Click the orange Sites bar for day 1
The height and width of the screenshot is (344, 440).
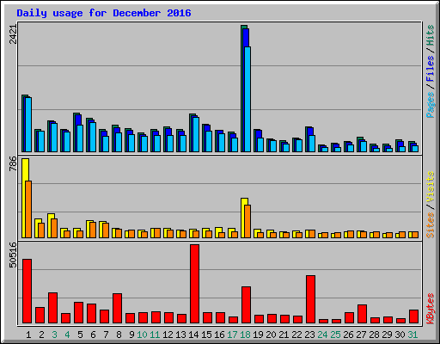pyautogui.click(x=28, y=209)
